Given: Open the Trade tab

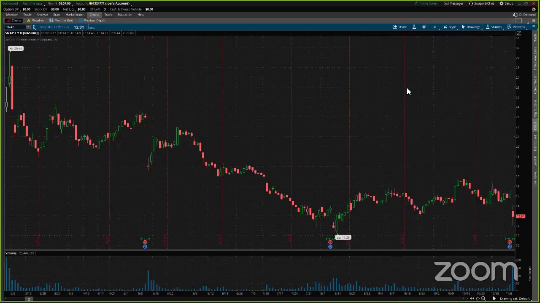Looking at the screenshot, I should point(27,14).
